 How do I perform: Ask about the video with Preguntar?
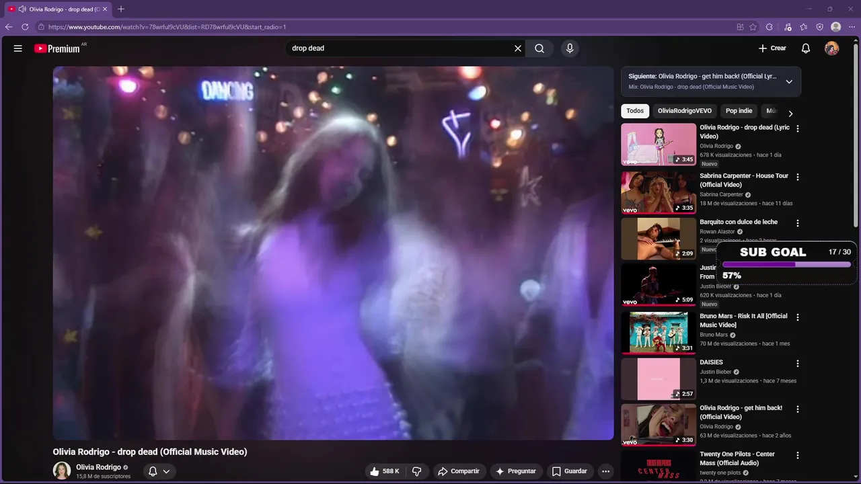[516, 471]
